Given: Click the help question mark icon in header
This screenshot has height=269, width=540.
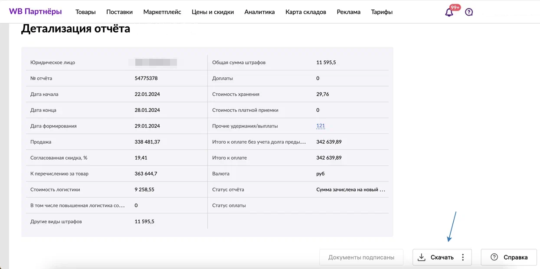Looking at the screenshot, I should coord(469,12).
